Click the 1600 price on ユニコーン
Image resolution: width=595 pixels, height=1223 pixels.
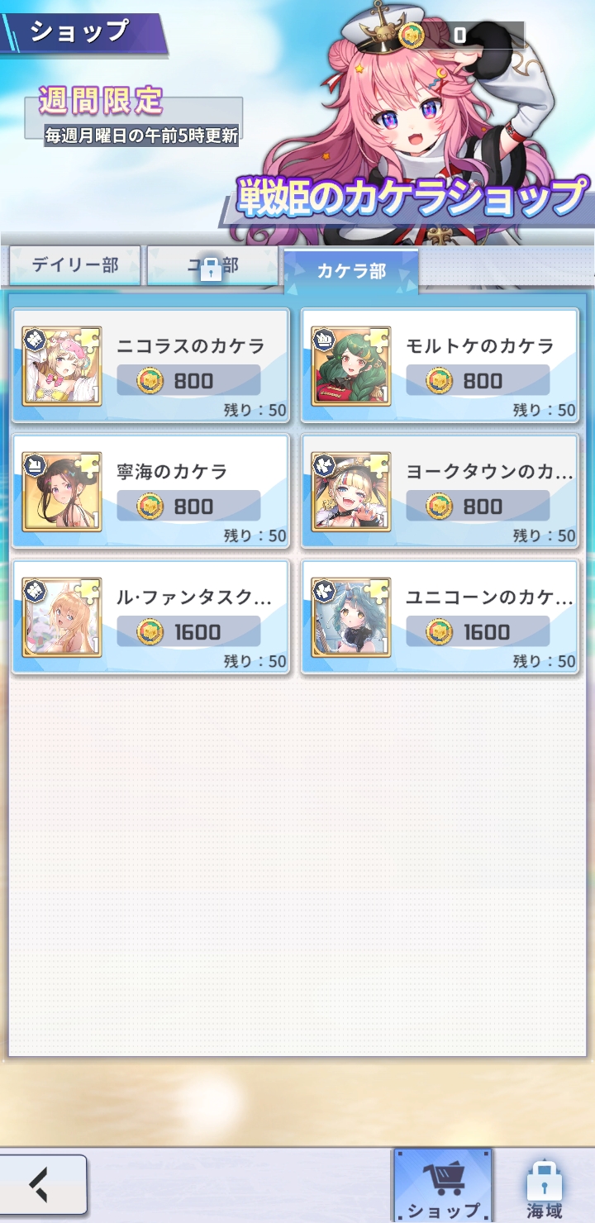(478, 632)
